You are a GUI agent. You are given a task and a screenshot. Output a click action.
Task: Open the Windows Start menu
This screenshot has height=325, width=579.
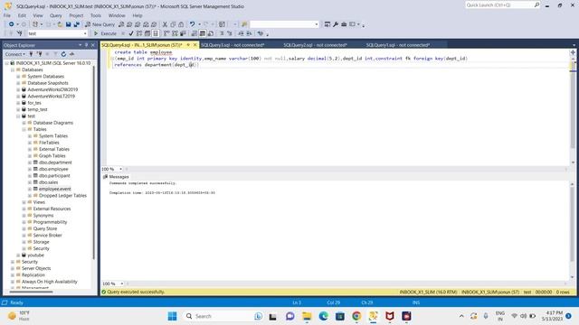pyautogui.click(x=172, y=316)
